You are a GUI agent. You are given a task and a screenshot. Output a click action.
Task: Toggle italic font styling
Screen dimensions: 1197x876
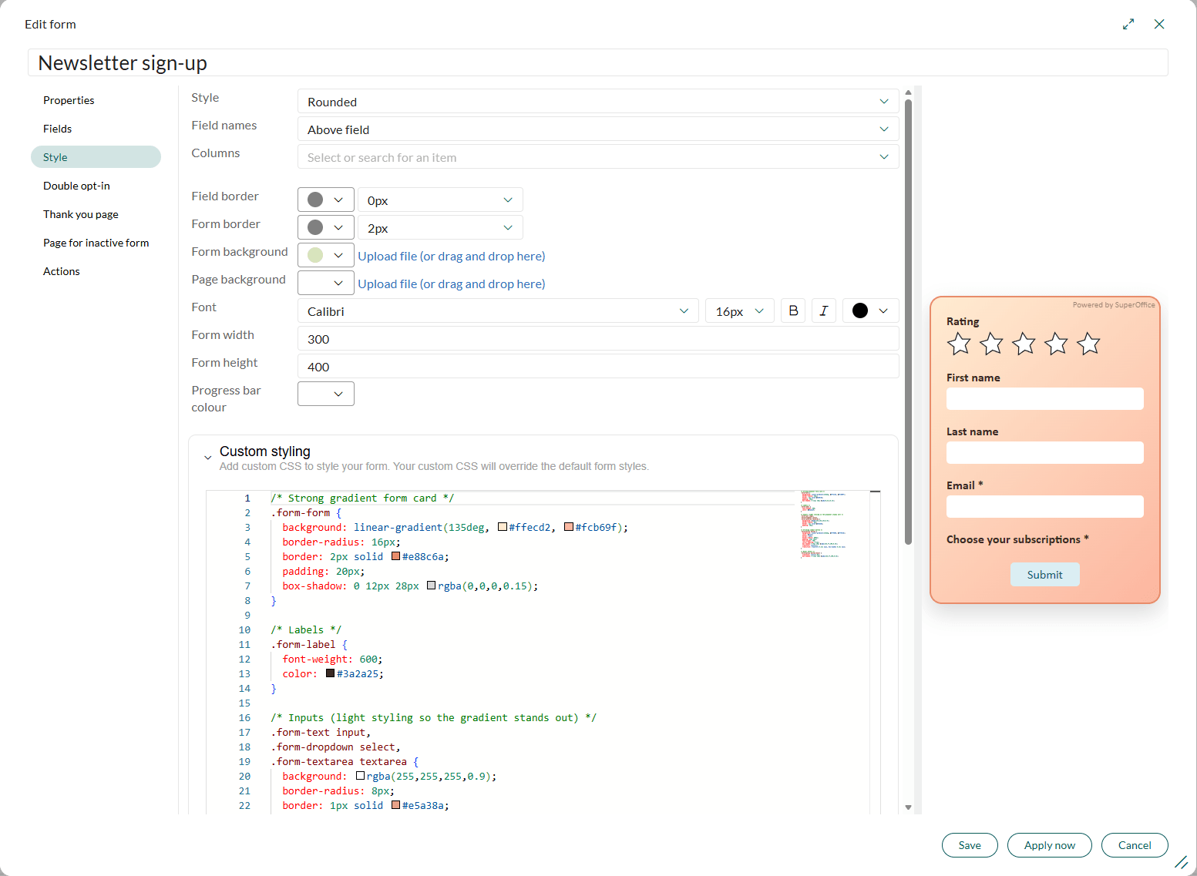tap(823, 310)
